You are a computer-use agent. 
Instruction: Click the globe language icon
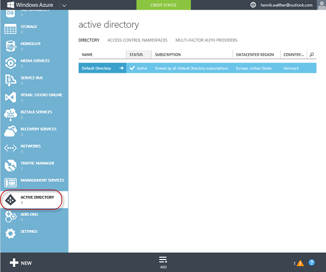click(253, 5)
